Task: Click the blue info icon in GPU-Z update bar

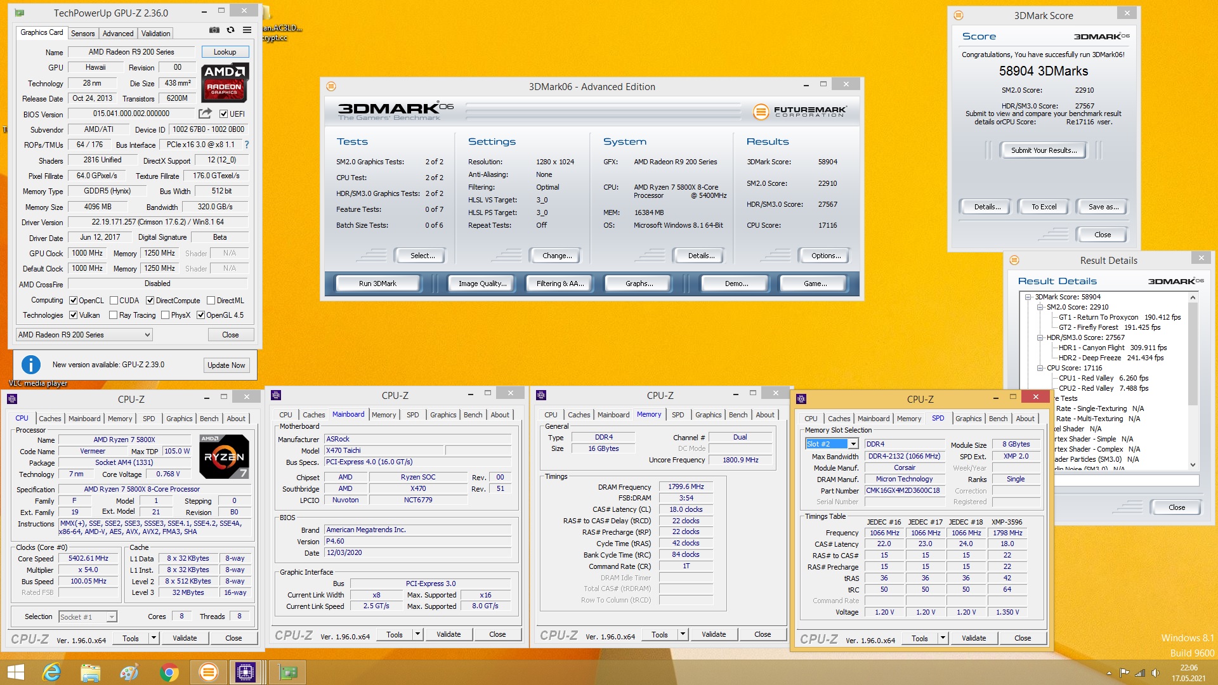Action: coord(31,365)
